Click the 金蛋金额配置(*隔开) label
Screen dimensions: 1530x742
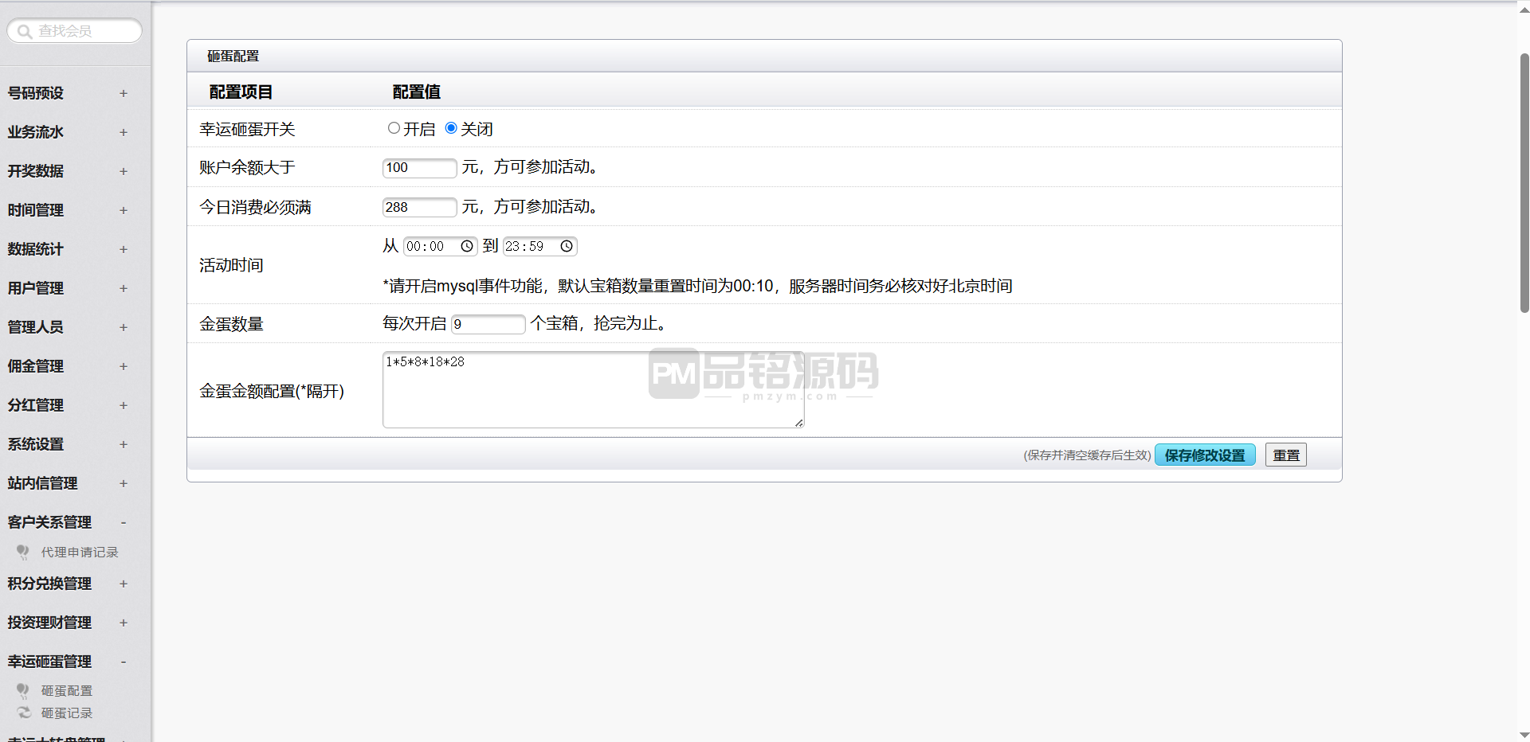(272, 391)
